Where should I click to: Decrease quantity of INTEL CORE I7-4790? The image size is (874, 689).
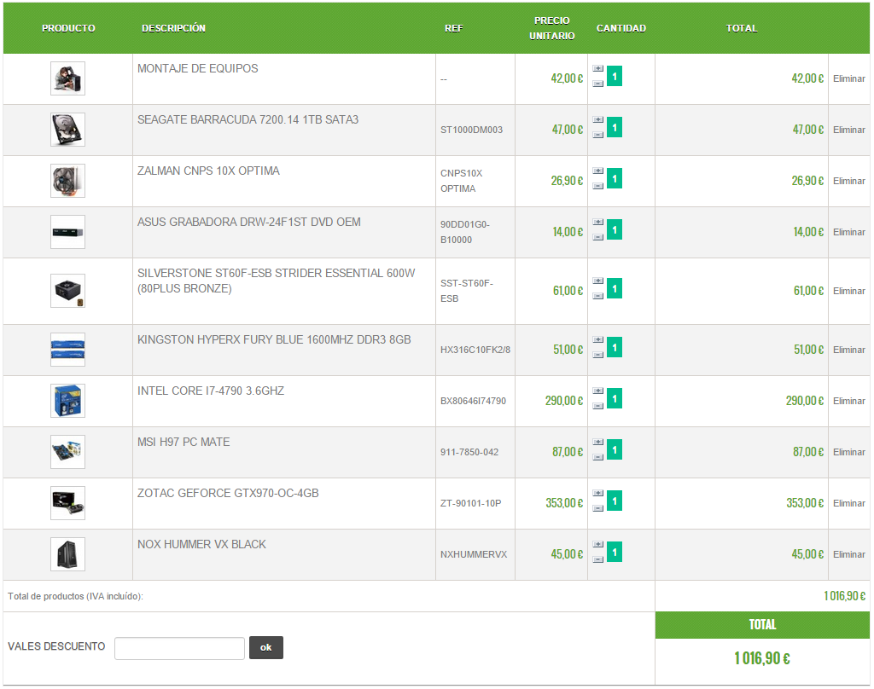598,406
